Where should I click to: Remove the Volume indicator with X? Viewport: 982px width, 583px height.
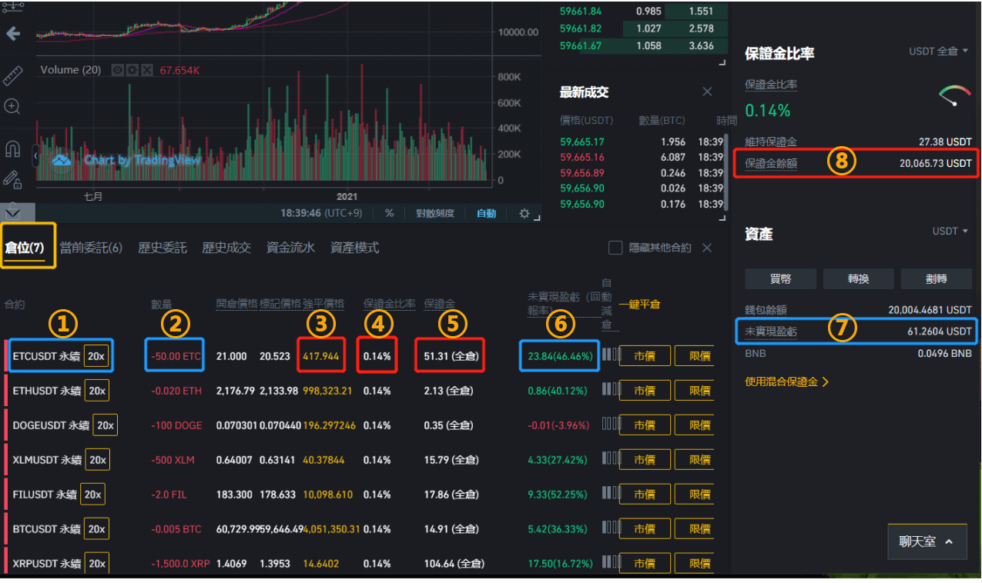(x=146, y=70)
